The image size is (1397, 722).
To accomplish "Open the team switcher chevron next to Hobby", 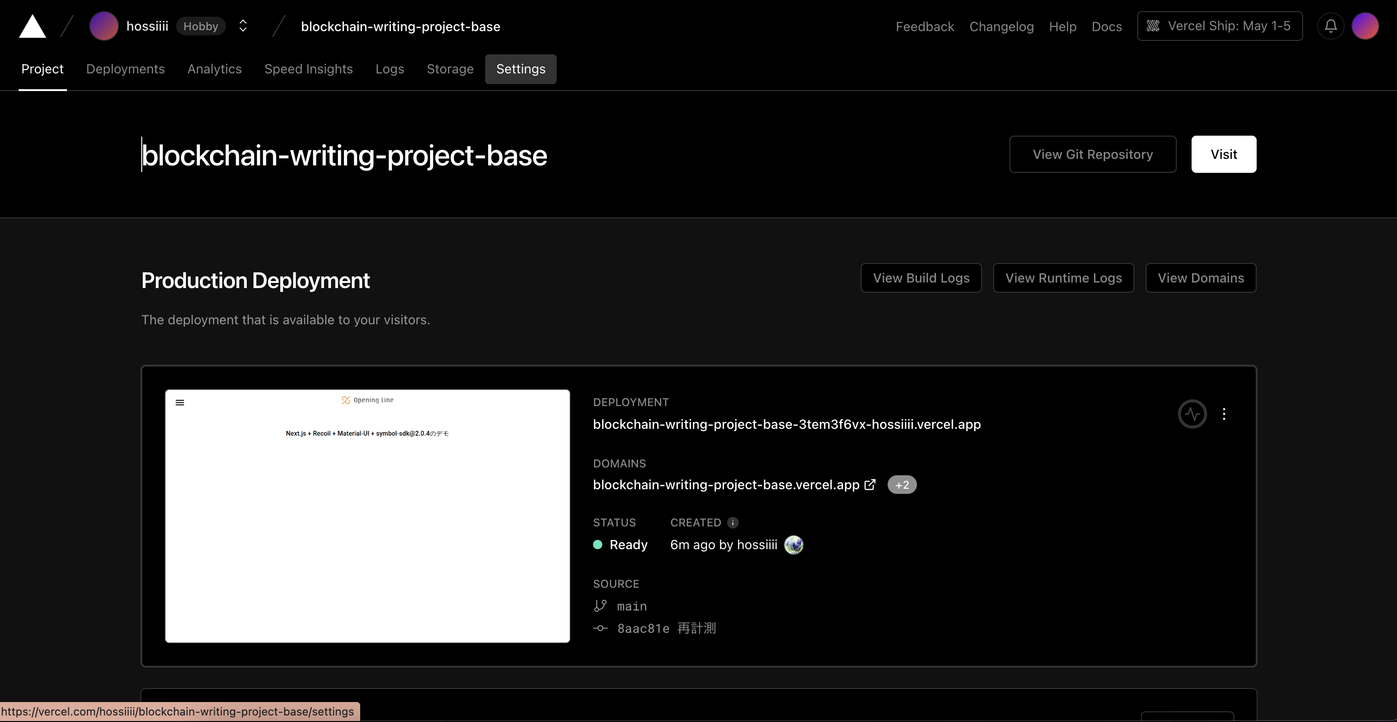I will [x=243, y=26].
